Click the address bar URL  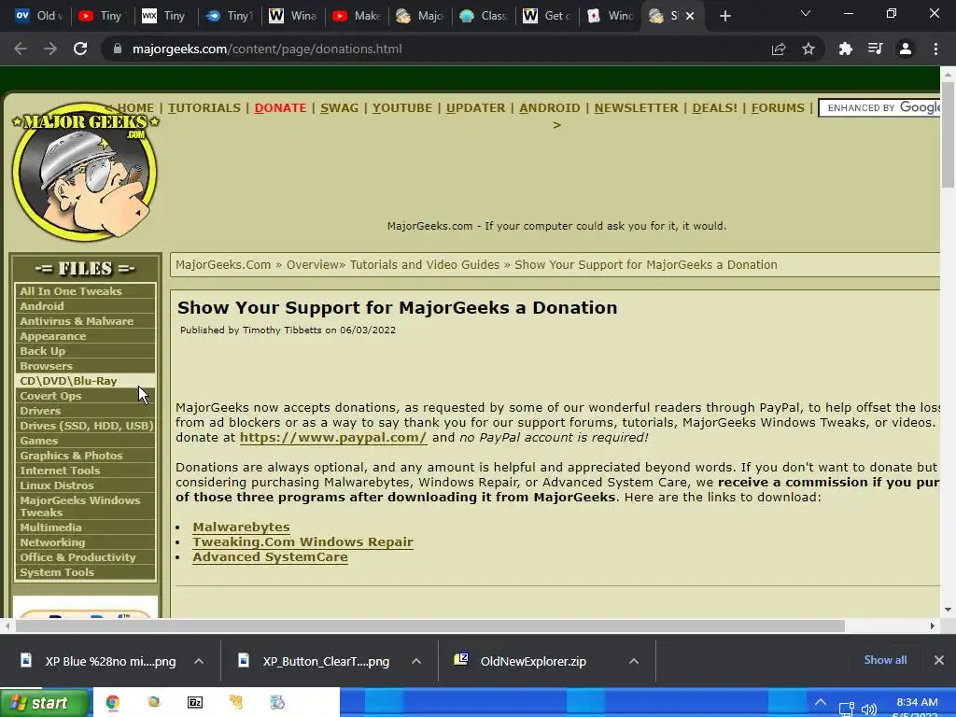click(267, 49)
